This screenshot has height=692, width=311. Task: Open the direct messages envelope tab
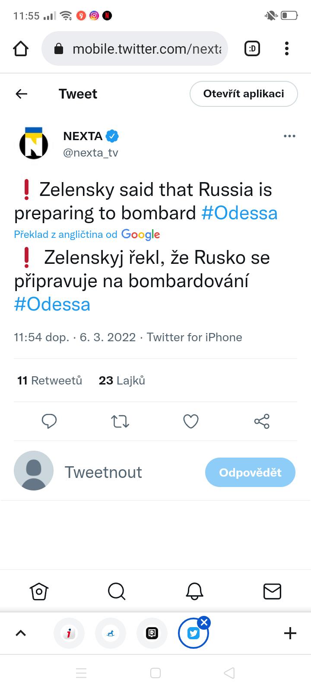point(272,591)
